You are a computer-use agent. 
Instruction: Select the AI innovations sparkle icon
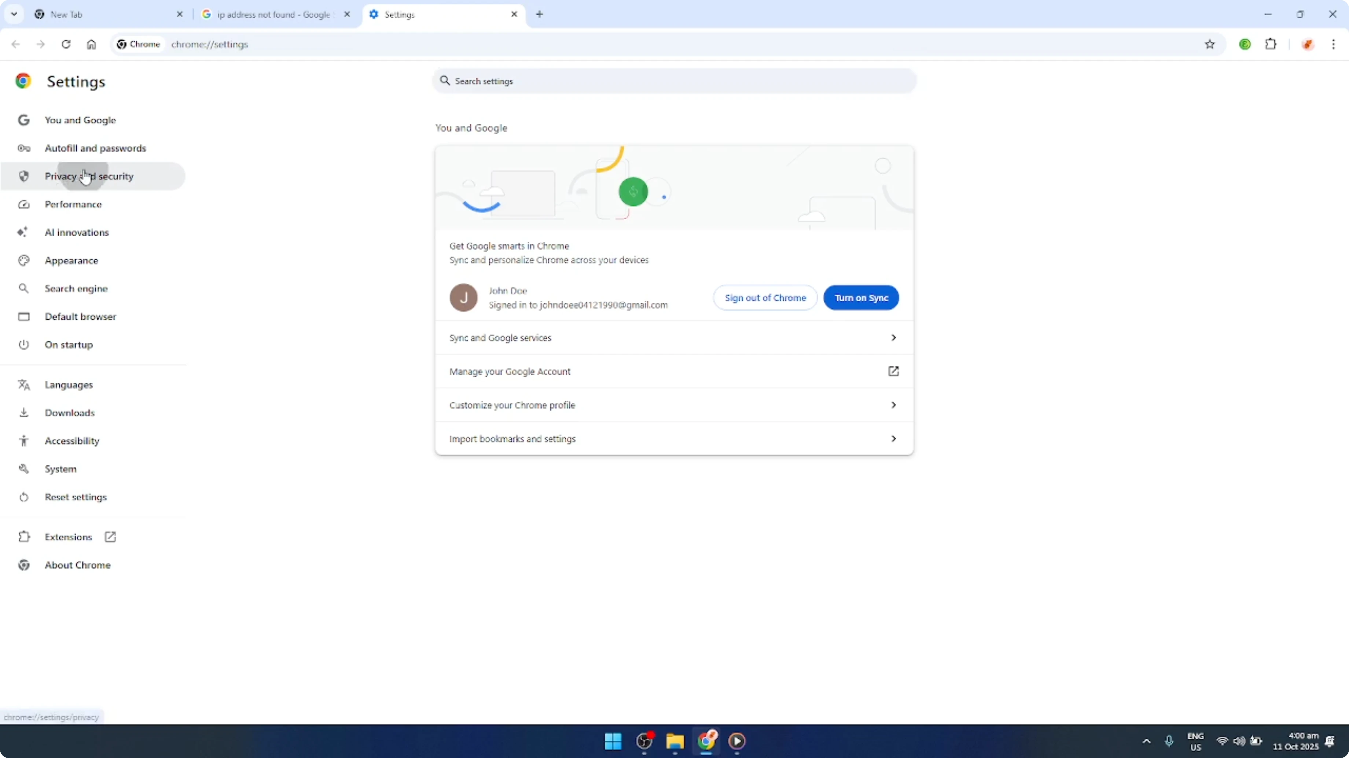coord(23,232)
